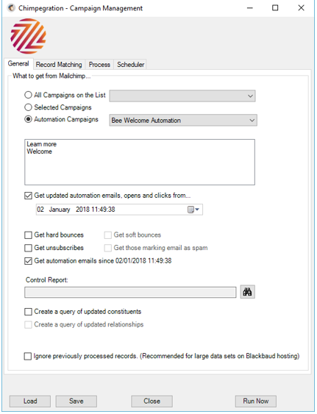This screenshot has height=414, width=317.
Task: Open the empty campaign list dropdown
Action: tap(182, 96)
